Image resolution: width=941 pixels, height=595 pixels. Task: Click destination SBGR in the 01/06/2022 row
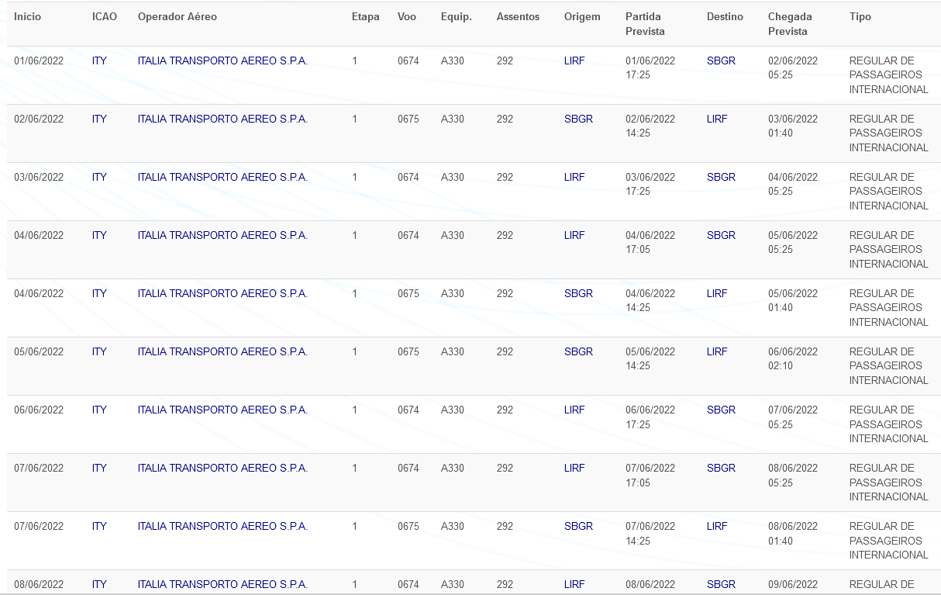[x=721, y=61]
